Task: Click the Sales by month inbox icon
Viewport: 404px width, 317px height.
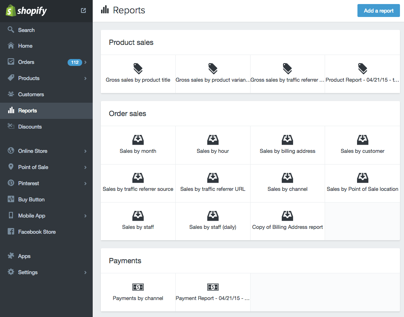Action: [138, 140]
